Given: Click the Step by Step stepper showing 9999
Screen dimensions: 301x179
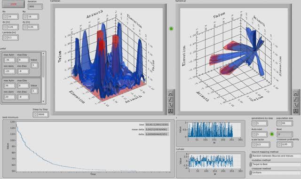Looking at the screenshot, I should coord(41,115).
